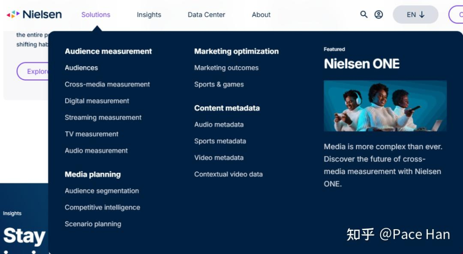Open the About menu
Screen dimensions: 463x254
pyautogui.click(x=261, y=15)
